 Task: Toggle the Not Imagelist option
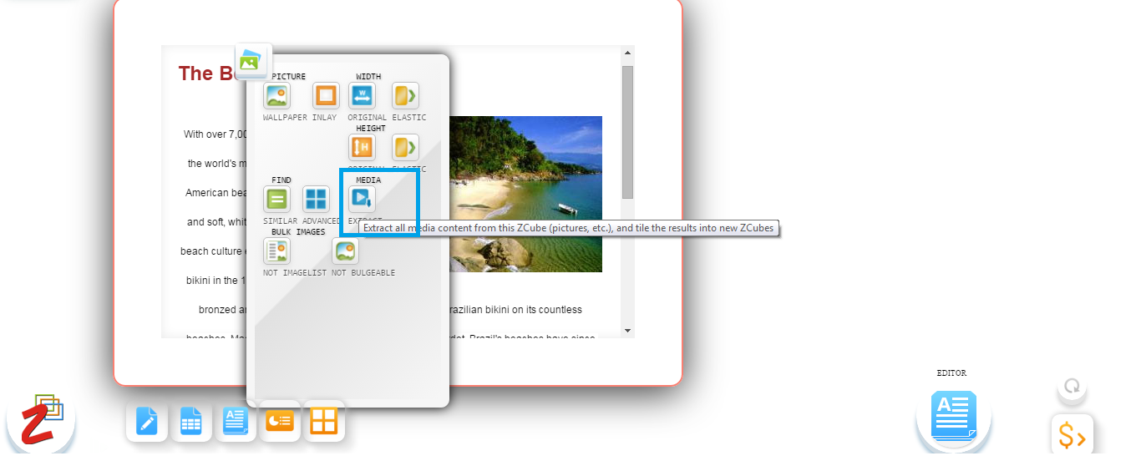point(276,251)
